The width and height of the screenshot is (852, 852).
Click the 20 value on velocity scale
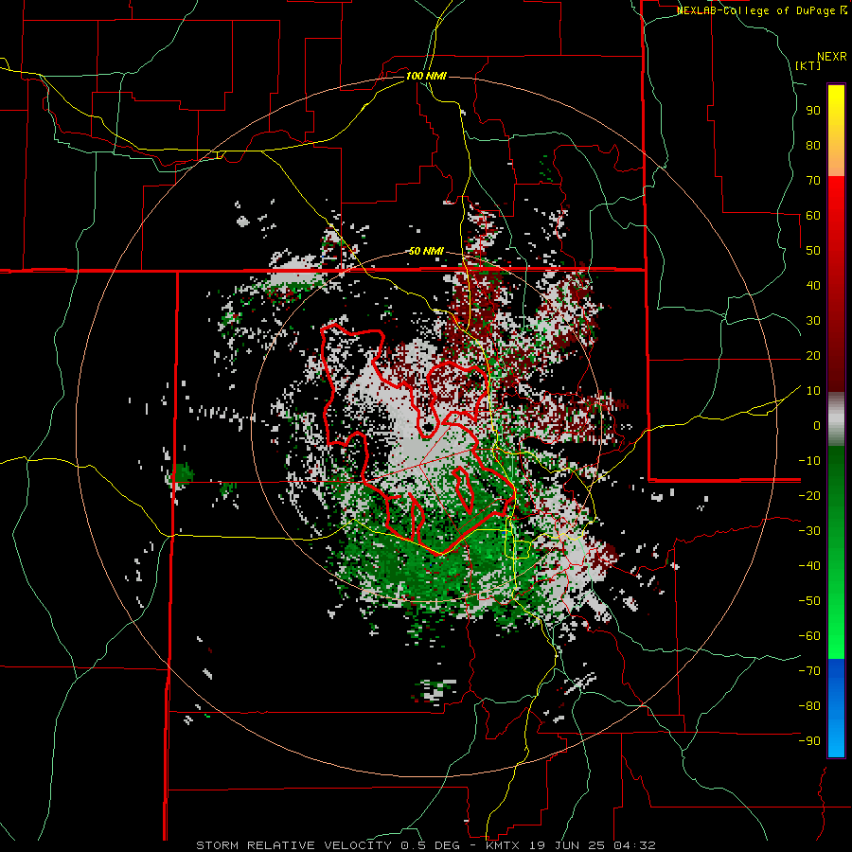(813, 356)
